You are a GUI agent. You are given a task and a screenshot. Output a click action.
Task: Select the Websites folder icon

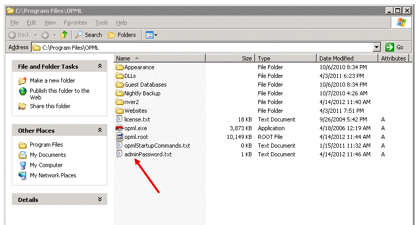tap(120, 111)
